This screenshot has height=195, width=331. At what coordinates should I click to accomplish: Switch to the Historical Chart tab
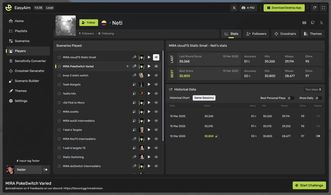tap(180, 98)
